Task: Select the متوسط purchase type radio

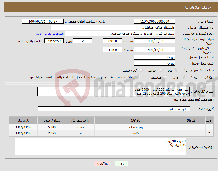Action: 166,77
